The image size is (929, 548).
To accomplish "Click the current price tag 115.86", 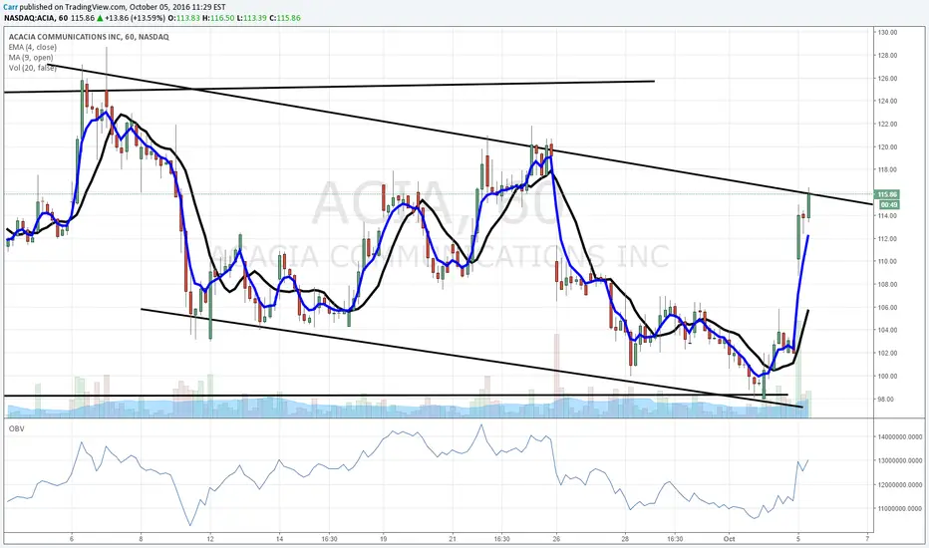I will point(887,194).
